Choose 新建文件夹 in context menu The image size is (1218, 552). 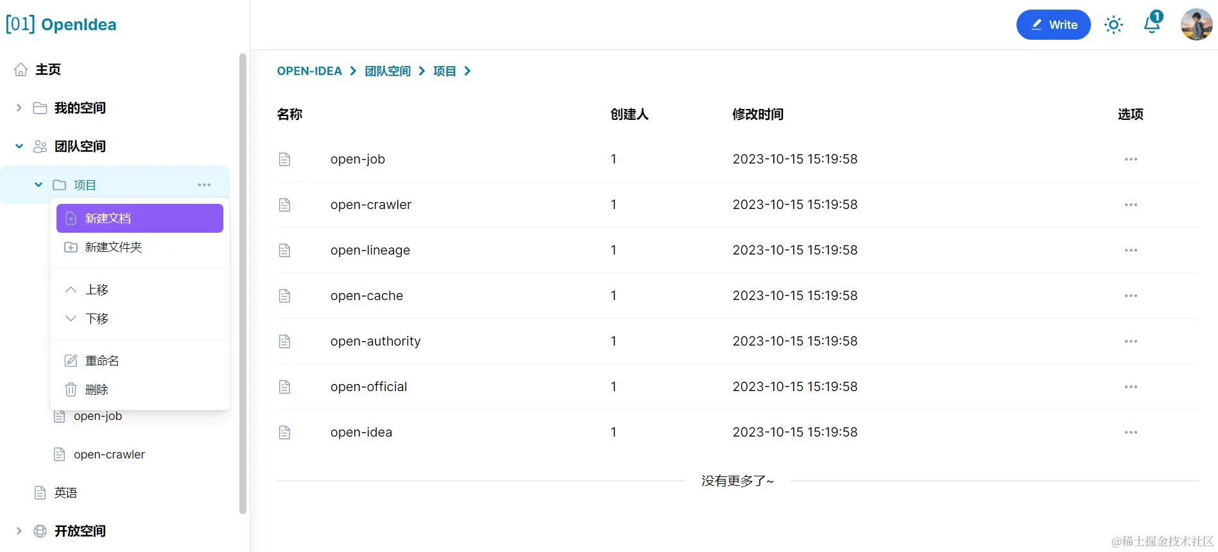click(x=113, y=247)
